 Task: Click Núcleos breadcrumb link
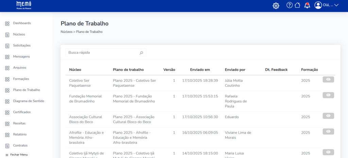[x=66, y=32]
